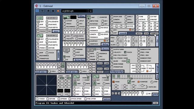
Task: Click inside the XY pad
Action: [46, 85]
